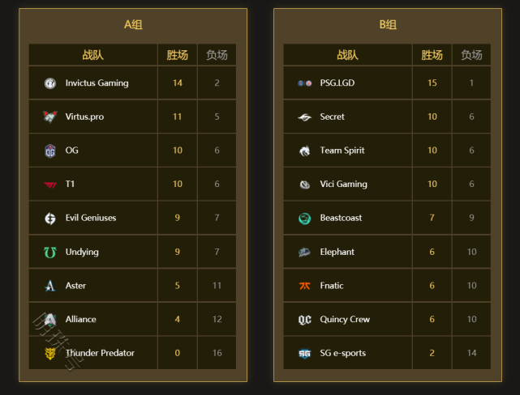Select the A组 group header
This screenshot has width=520, height=395.
[133, 25]
